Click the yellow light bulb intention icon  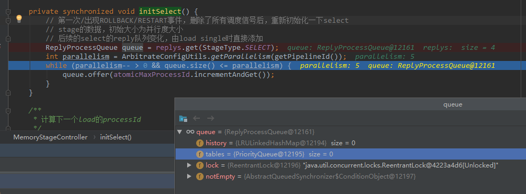[19, 19]
